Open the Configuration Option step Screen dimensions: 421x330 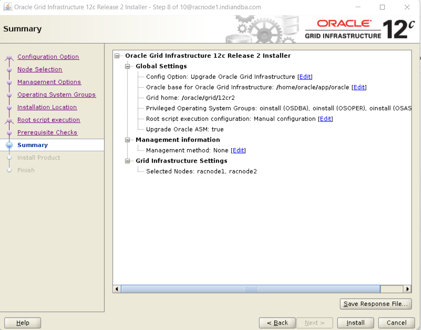click(x=48, y=57)
